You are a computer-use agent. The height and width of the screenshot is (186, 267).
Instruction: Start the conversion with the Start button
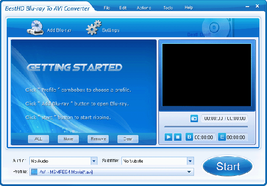[x=228, y=166]
